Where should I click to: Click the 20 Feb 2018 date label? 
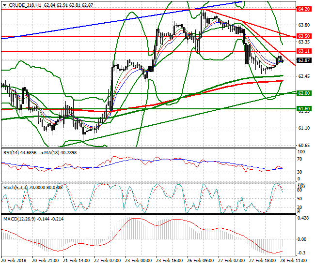click(14, 261)
